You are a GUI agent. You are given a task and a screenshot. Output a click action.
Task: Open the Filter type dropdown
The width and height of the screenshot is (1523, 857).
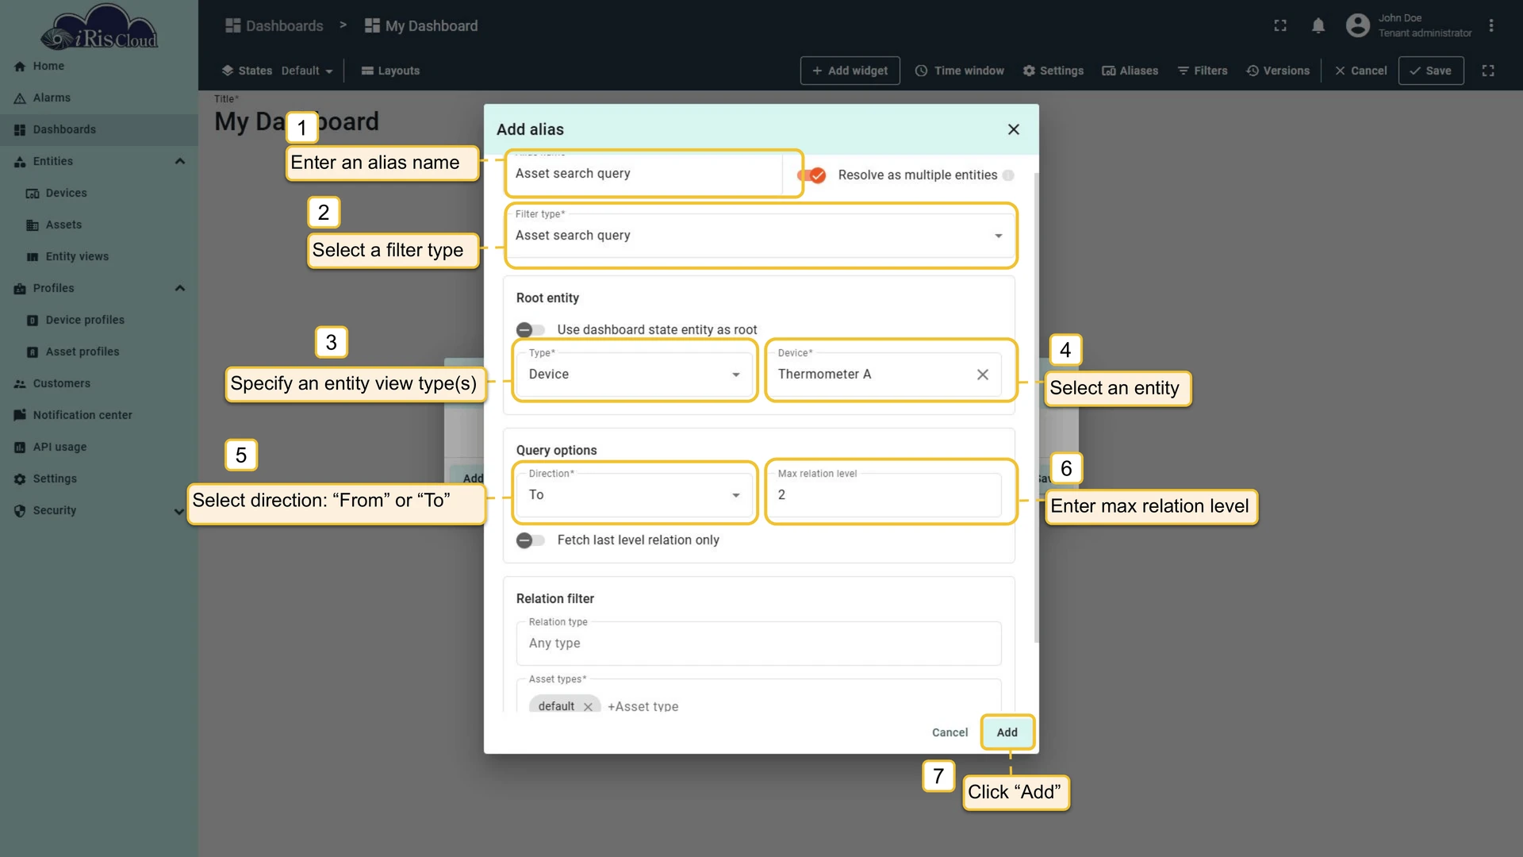click(x=760, y=235)
